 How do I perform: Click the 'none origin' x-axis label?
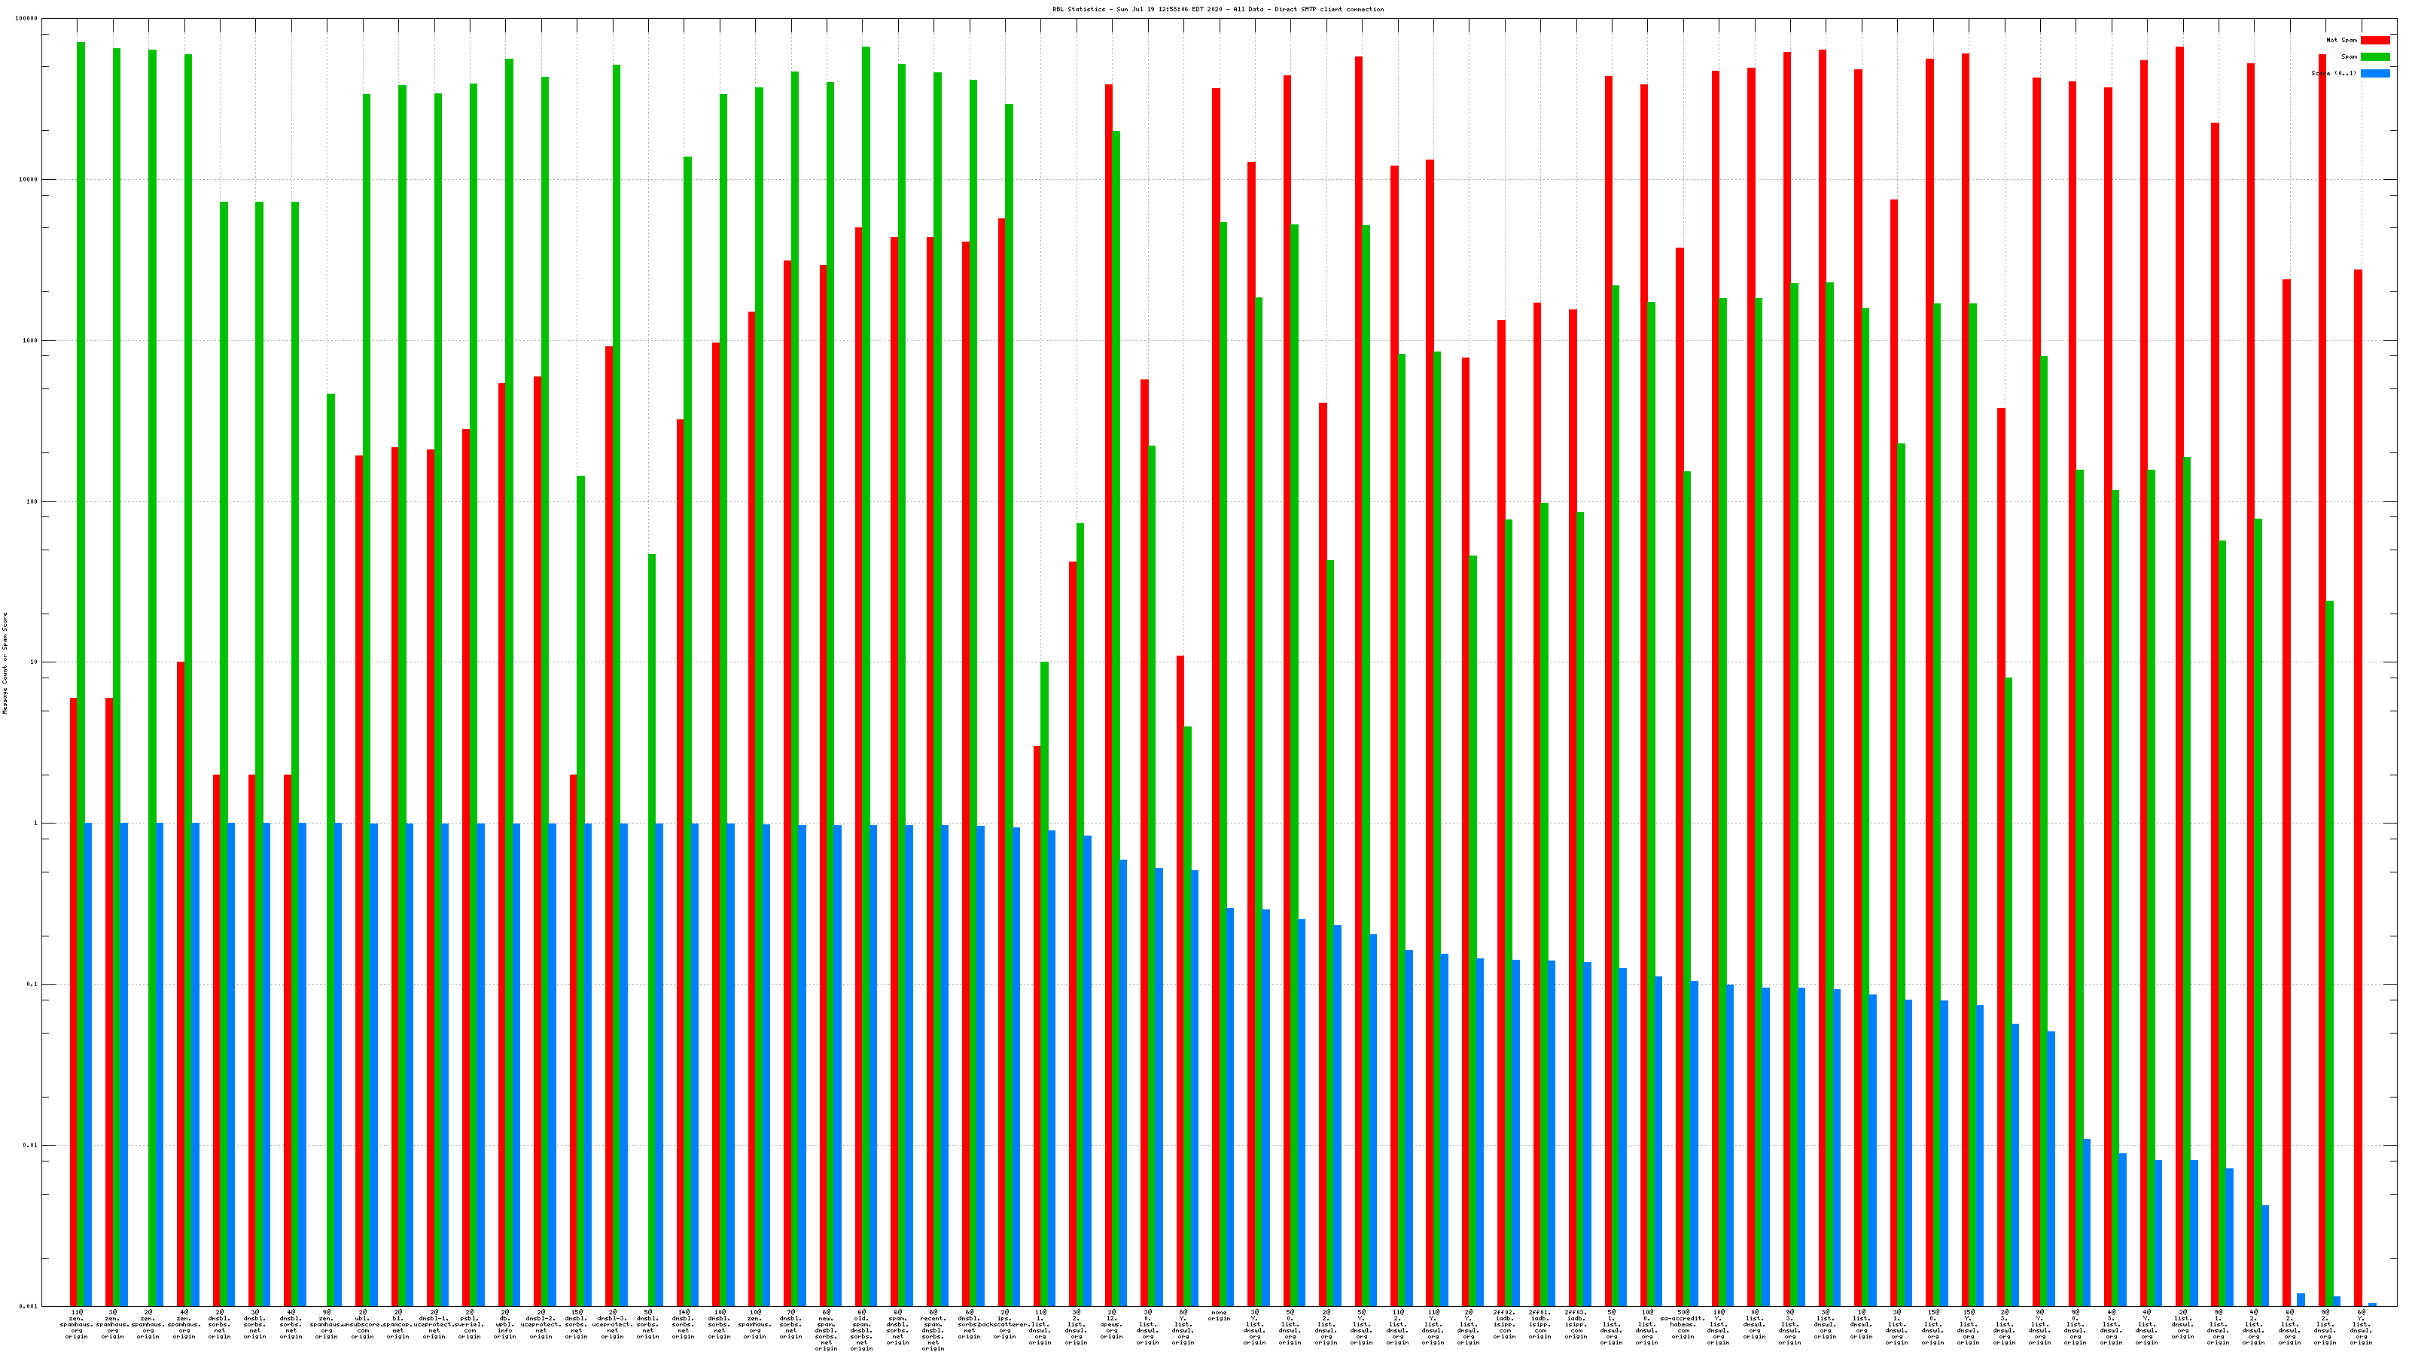click(1219, 1316)
